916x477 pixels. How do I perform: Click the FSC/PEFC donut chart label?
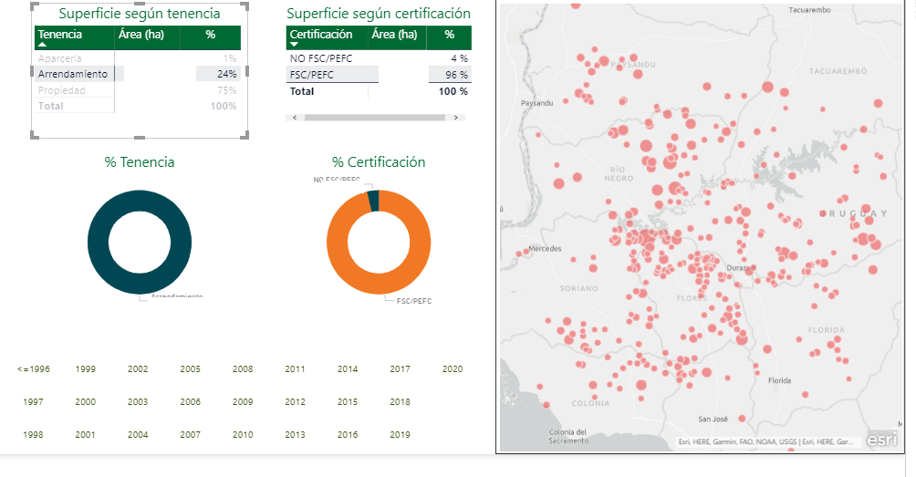(x=414, y=301)
